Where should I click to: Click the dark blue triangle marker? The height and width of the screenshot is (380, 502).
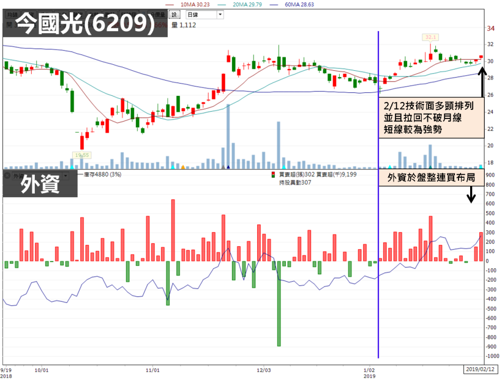[x=228, y=167]
